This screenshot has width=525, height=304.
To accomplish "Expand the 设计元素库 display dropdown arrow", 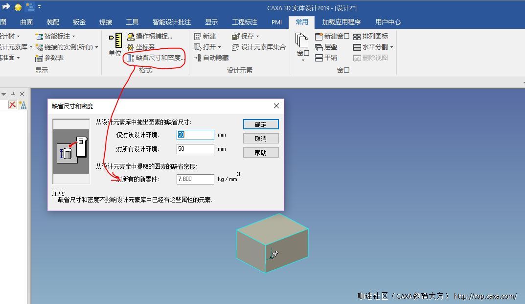I will click(31, 47).
